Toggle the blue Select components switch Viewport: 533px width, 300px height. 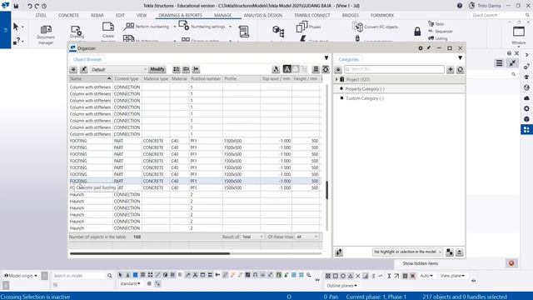(x=135, y=275)
